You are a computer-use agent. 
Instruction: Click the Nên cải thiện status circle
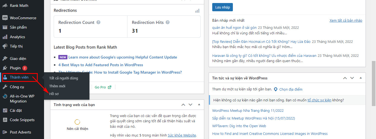[77, 122]
